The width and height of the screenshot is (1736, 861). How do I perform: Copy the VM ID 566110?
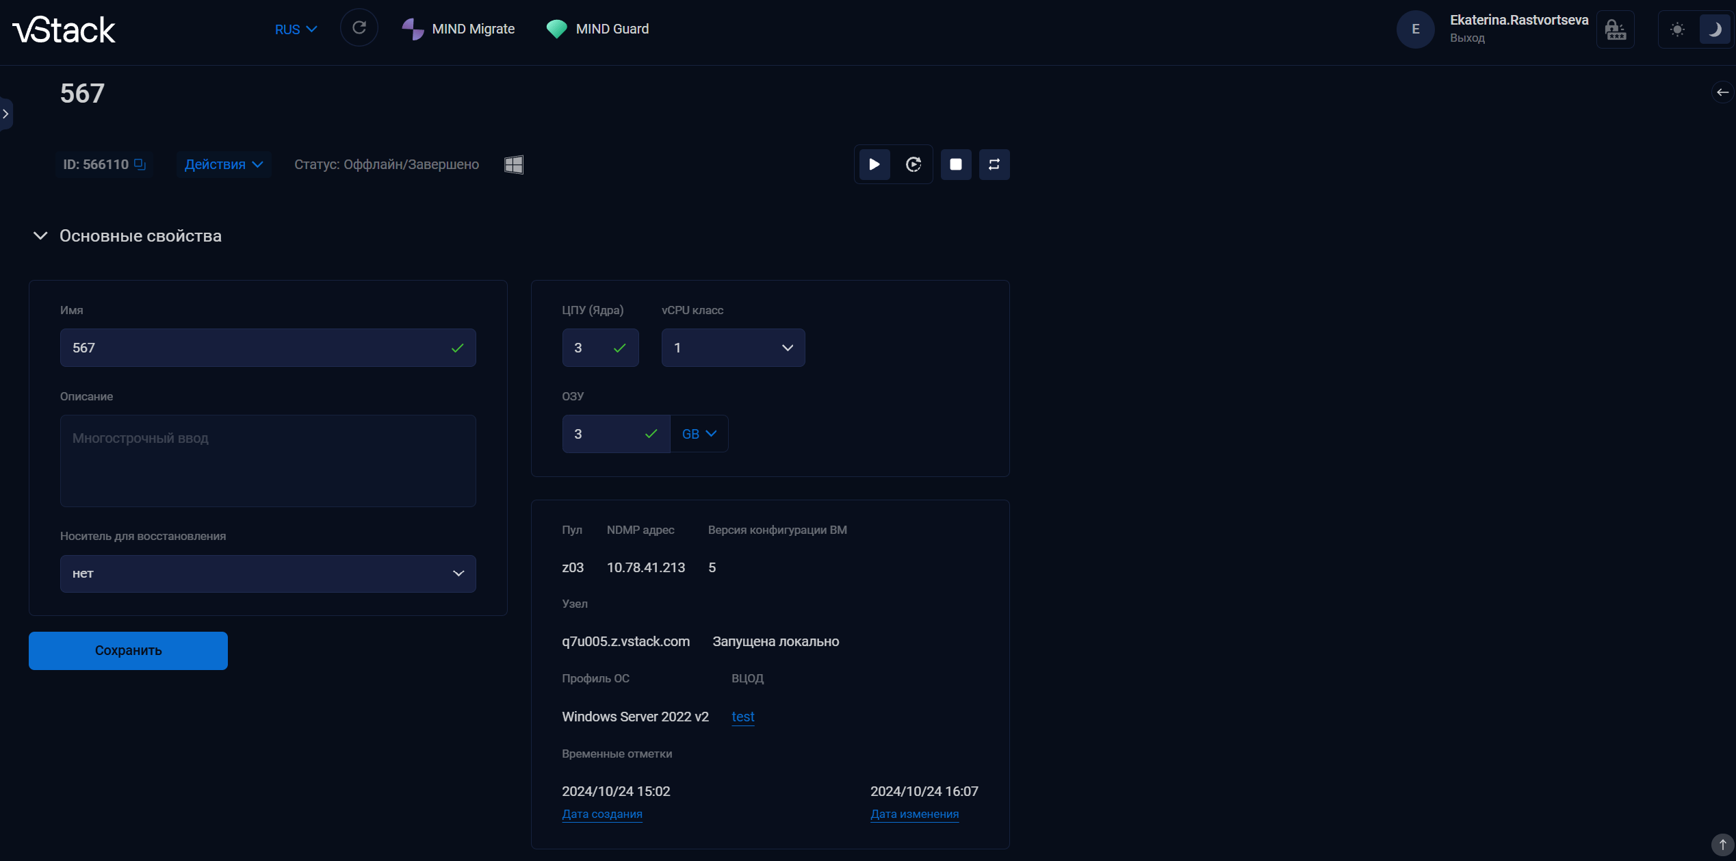point(140,164)
